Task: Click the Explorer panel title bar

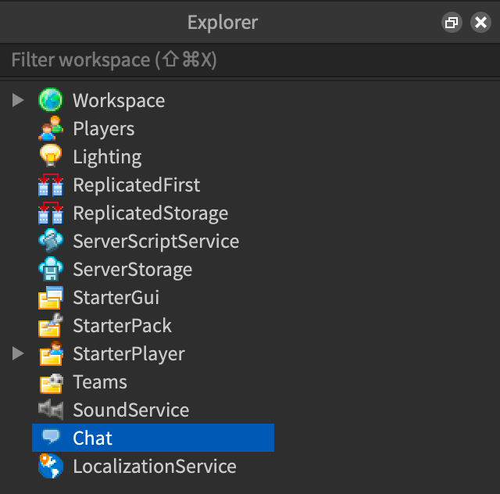Action: [x=223, y=23]
